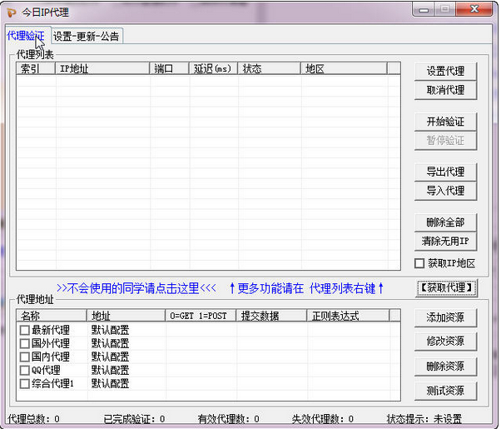The height and width of the screenshot is (429, 501).
Task: Sort list by 延迟(ms) column header
Action: pyautogui.click(x=213, y=69)
